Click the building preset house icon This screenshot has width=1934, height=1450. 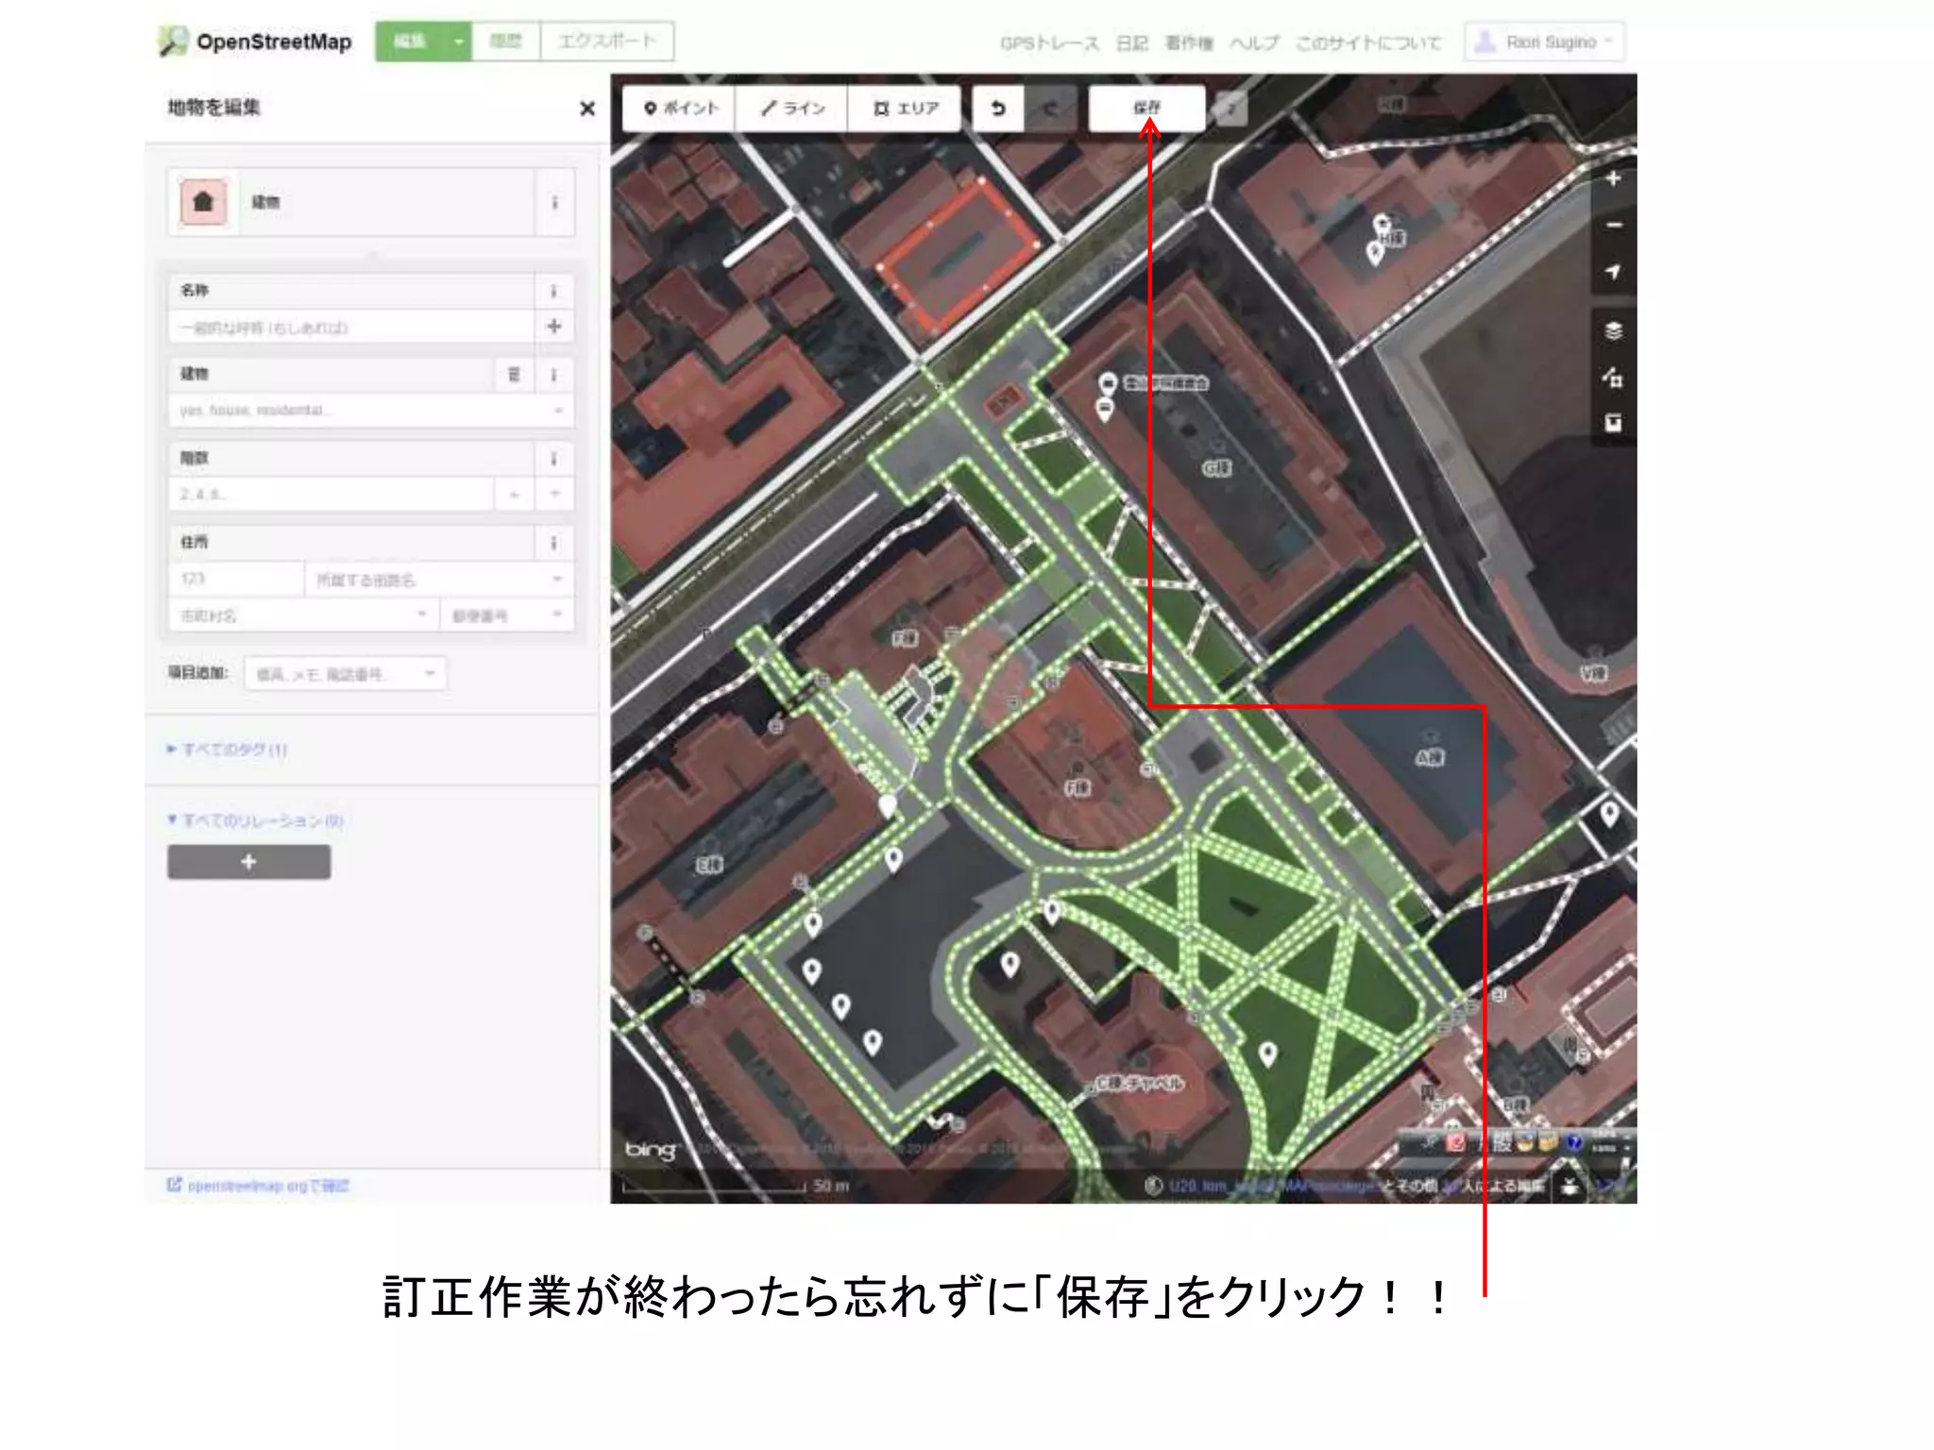[x=203, y=202]
